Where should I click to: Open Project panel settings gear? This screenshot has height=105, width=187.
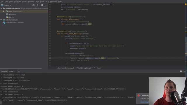(x=42, y=5)
